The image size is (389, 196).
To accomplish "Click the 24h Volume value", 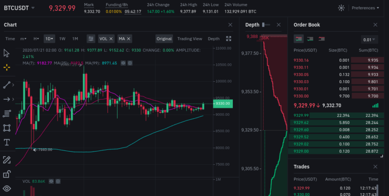I will (x=240, y=12).
